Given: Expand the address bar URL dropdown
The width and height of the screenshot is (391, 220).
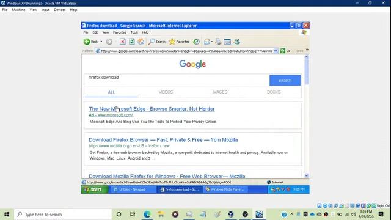Looking at the screenshot, I should tap(276, 51).
